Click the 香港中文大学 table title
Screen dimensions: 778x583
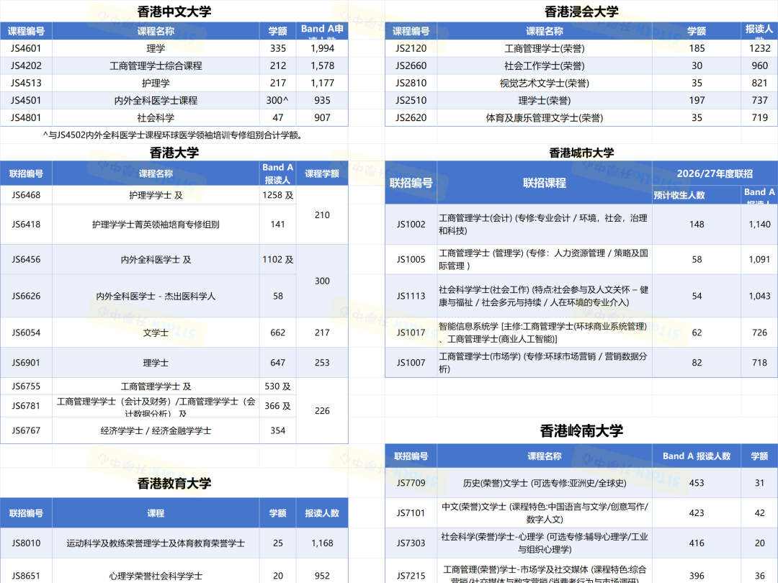tap(174, 11)
